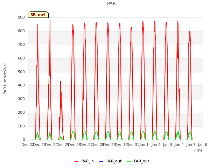Click the Jan 6 x-axis label
The width and height of the screenshot is (224, 168).
202,145
